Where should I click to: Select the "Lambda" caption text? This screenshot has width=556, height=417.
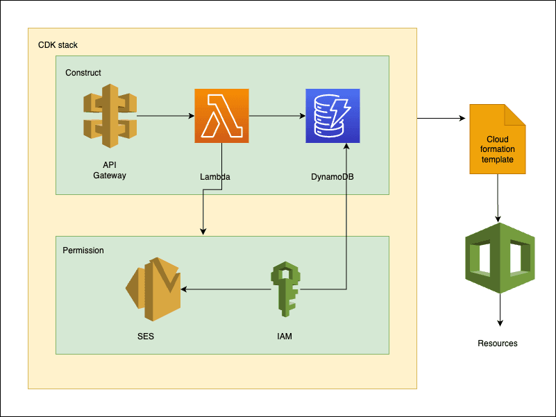pos(215,177)
